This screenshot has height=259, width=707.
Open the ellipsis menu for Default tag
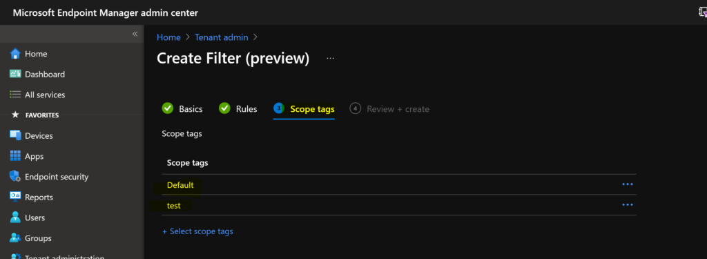tap(627, 184)
